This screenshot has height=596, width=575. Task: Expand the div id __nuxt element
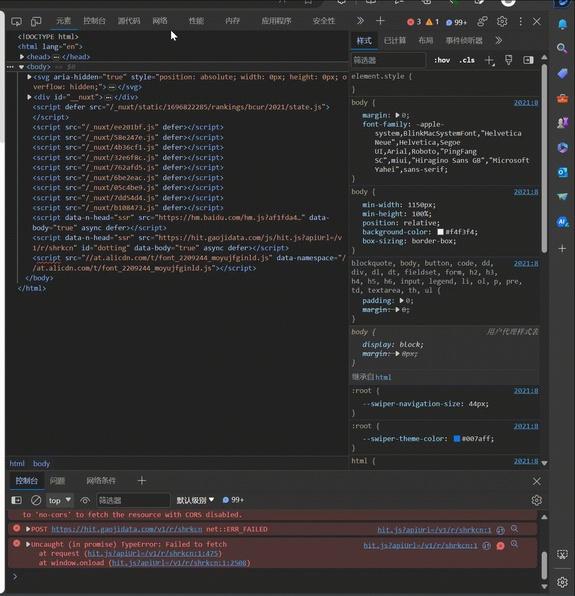pyautogui.click(x=29, y=97)
